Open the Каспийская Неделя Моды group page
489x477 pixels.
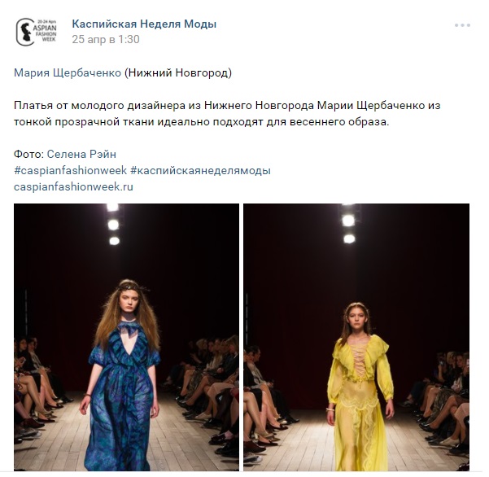pos(144,24)
